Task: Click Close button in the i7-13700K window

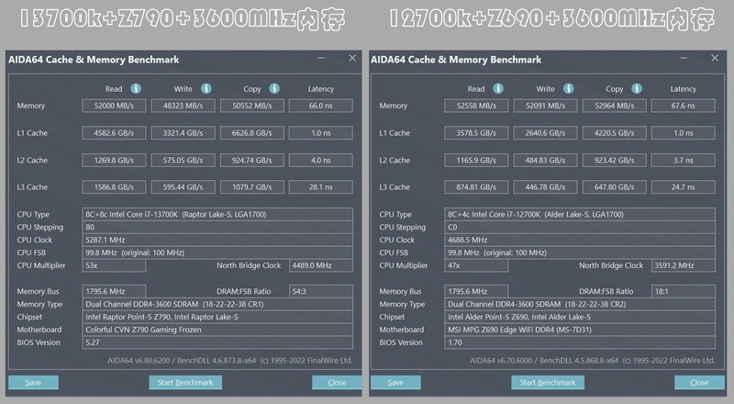Action: coord(337,383)
